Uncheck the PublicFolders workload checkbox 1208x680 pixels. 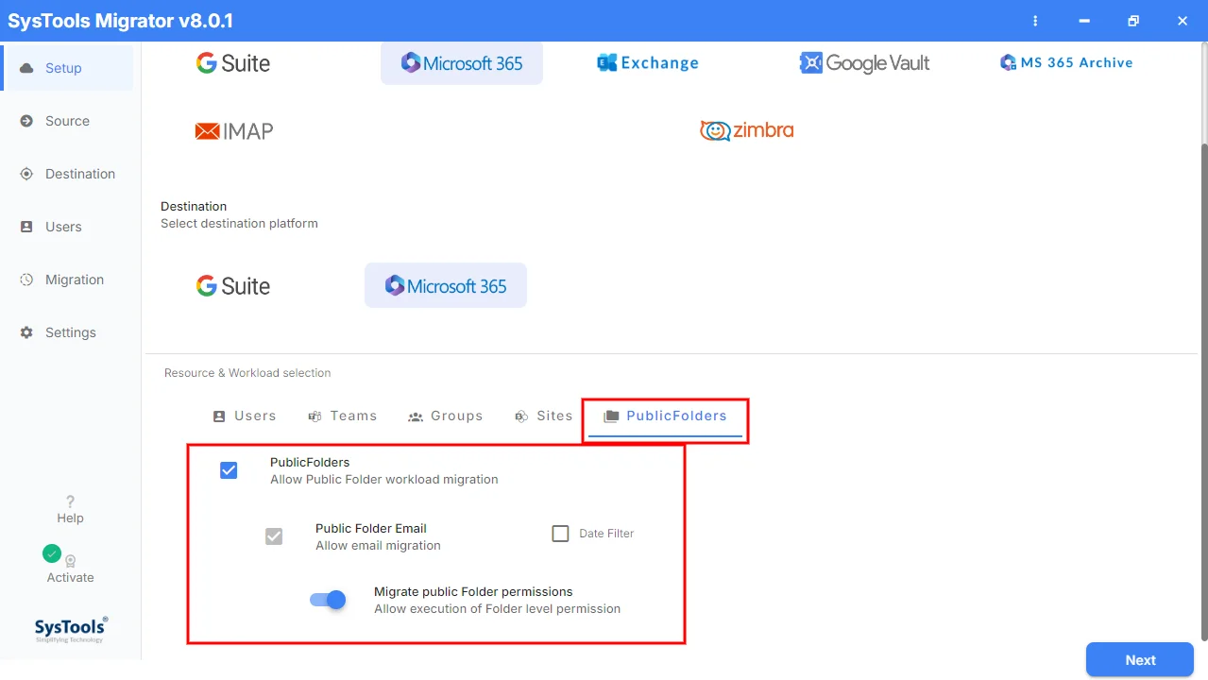click(229, 470)
